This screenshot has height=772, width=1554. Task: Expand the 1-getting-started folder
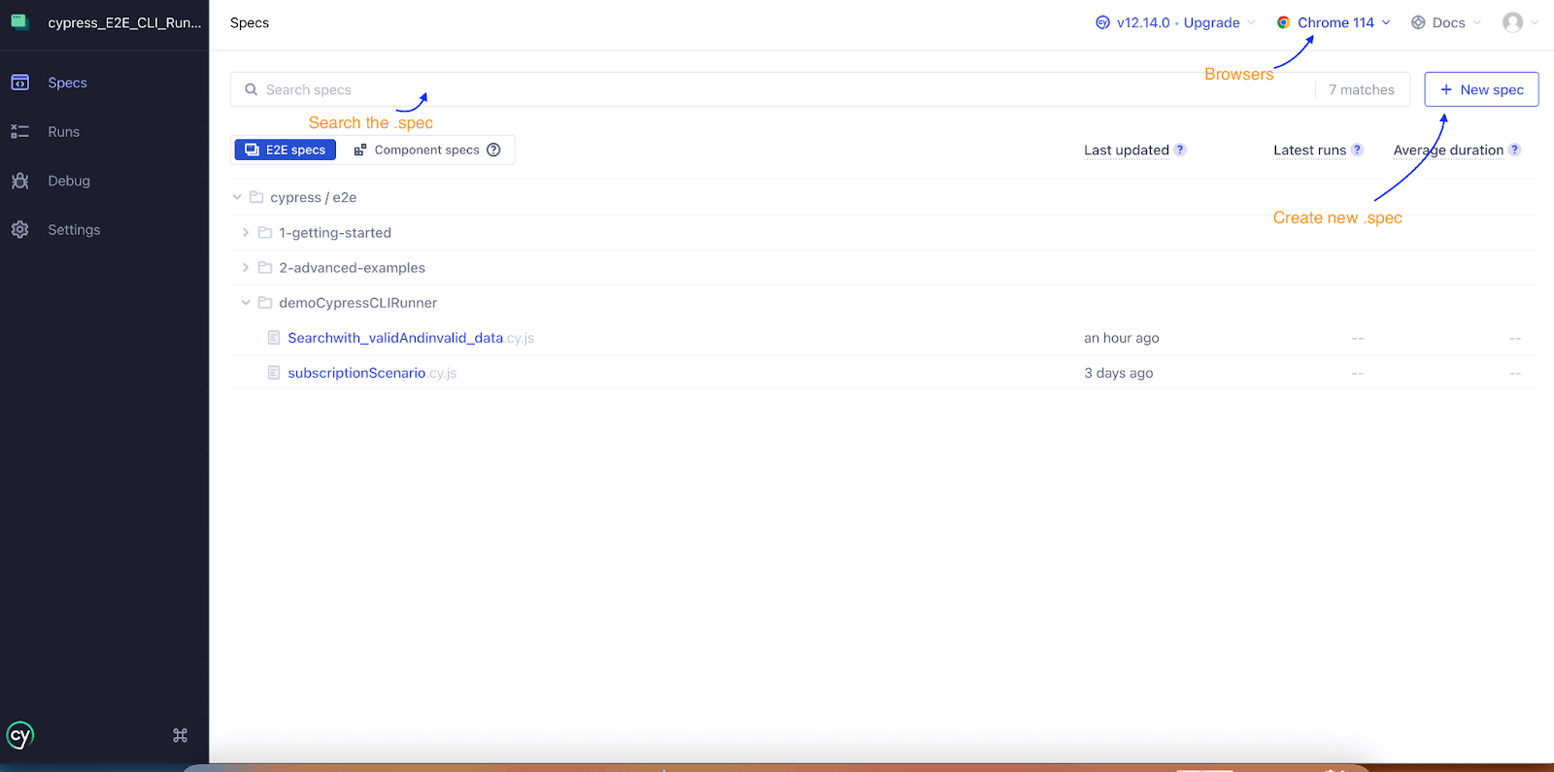246,233
